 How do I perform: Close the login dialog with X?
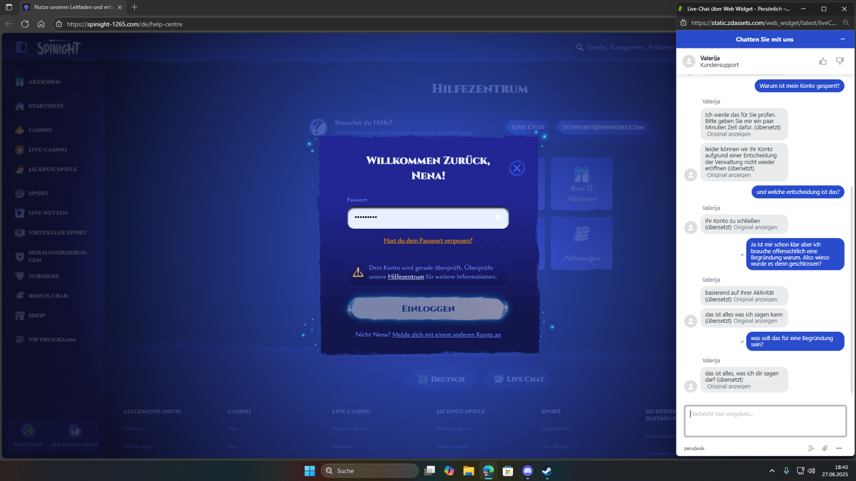coord(516,168)
